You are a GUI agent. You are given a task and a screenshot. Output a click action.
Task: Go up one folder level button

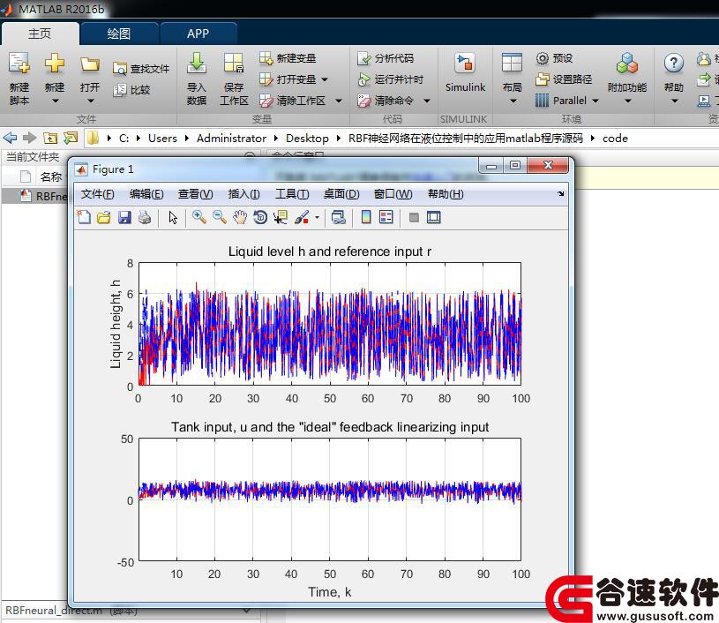(50, 138)
